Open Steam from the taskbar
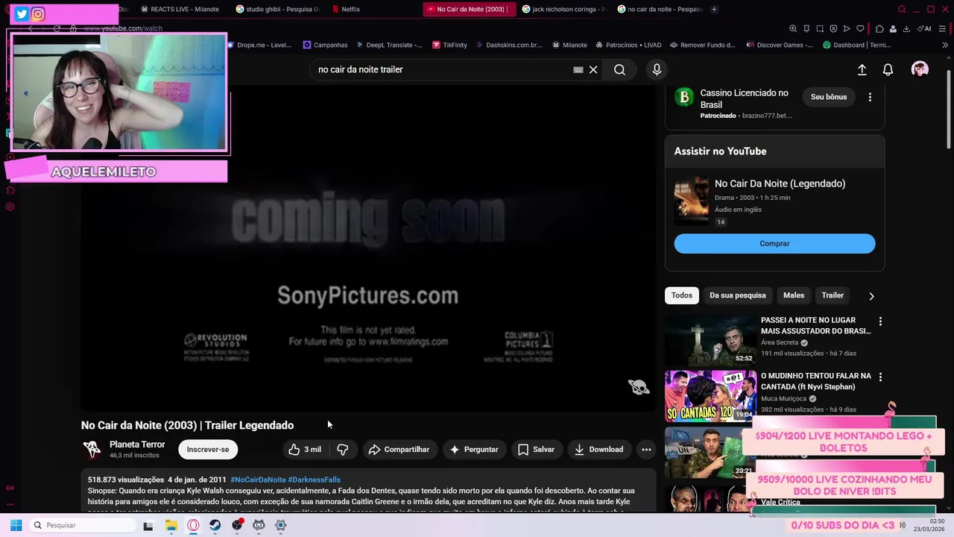The height and width of the screenshot is (537, 954). 215,525
